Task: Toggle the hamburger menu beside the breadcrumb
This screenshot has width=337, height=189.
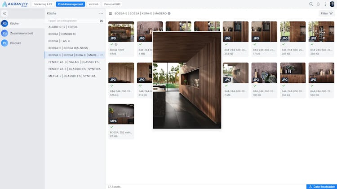Action: point(110,13)
